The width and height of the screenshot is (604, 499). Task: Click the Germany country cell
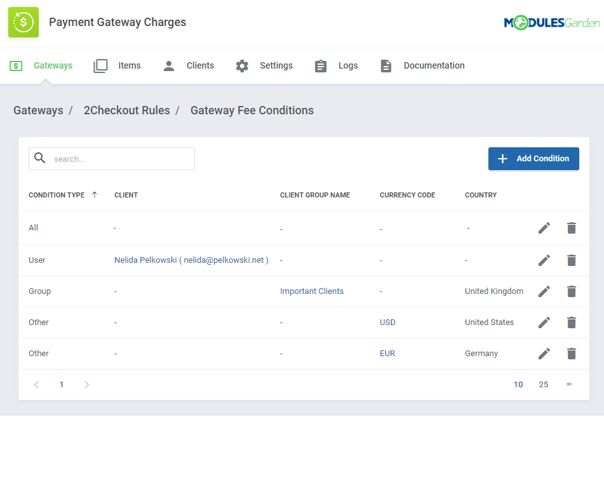[x=481, y=354]
